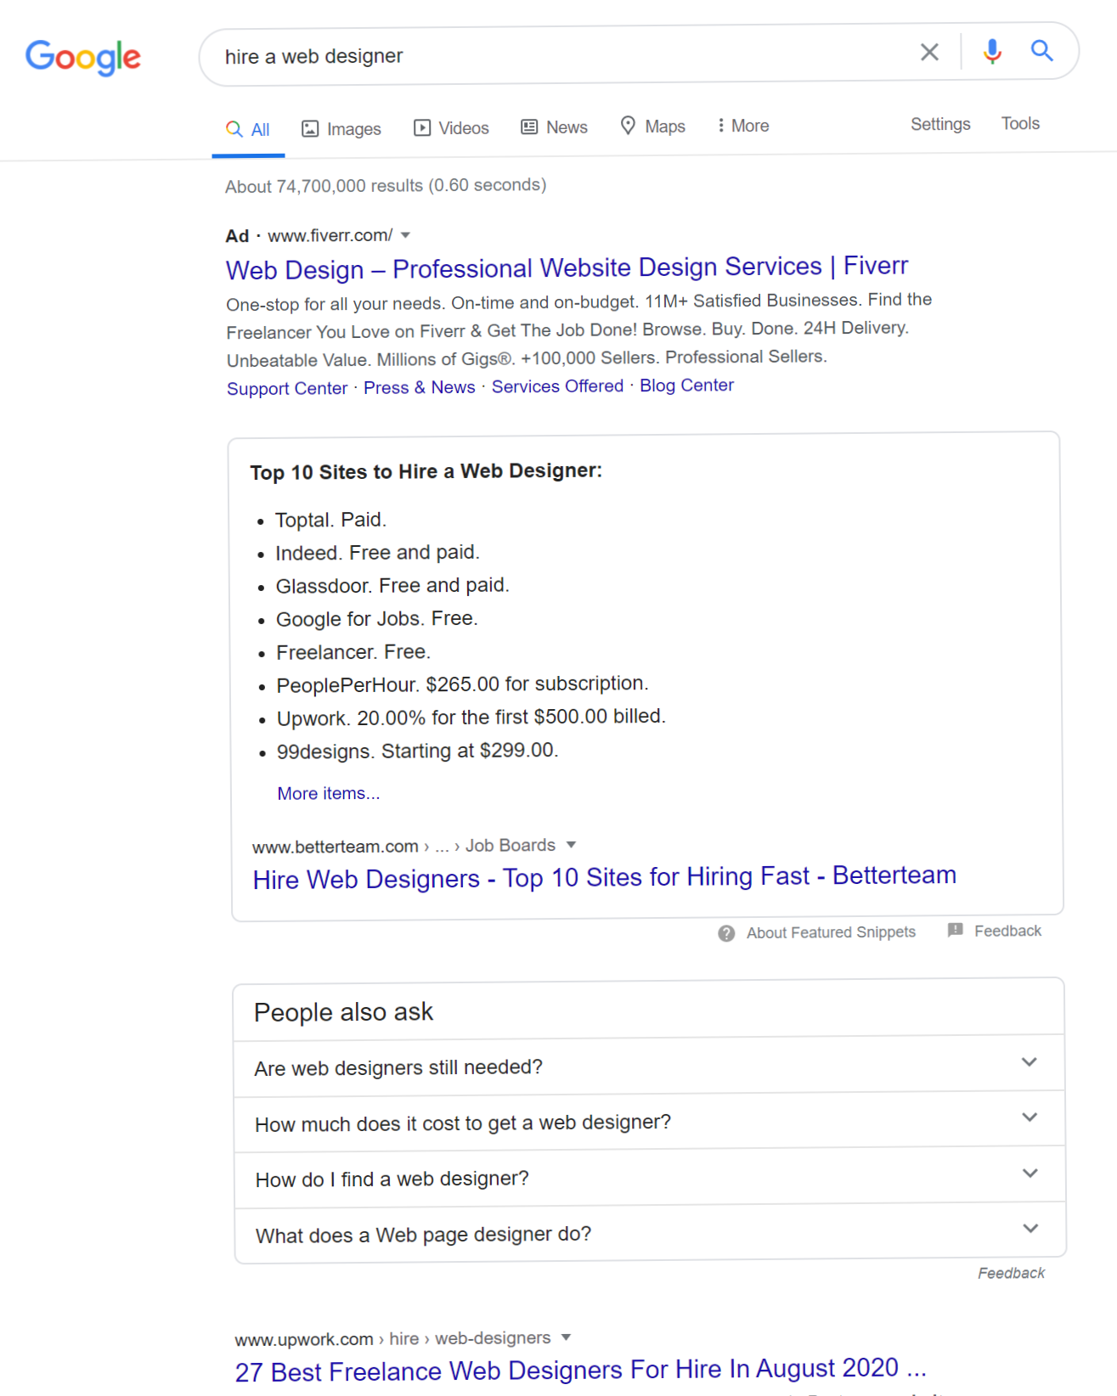
Task: Open dropdown arrow beside upwork web-designers URL
Action: tap(566, 1337)
